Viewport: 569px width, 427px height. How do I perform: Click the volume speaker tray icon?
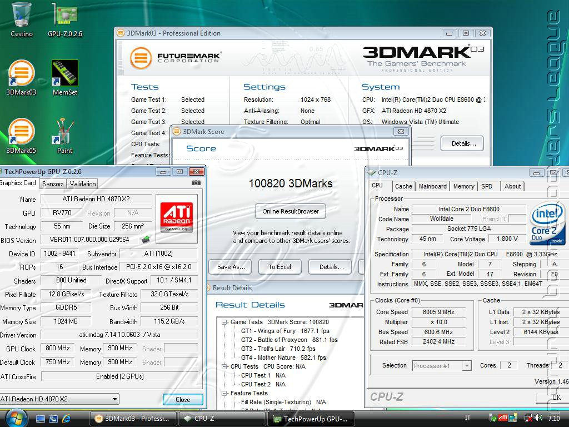(538, 418)
